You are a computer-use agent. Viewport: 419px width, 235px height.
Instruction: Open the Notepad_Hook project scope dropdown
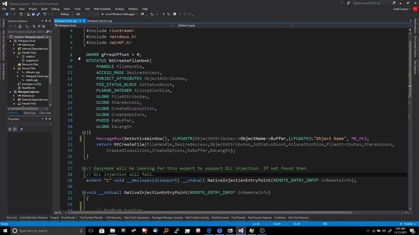(x=113, y=25)
